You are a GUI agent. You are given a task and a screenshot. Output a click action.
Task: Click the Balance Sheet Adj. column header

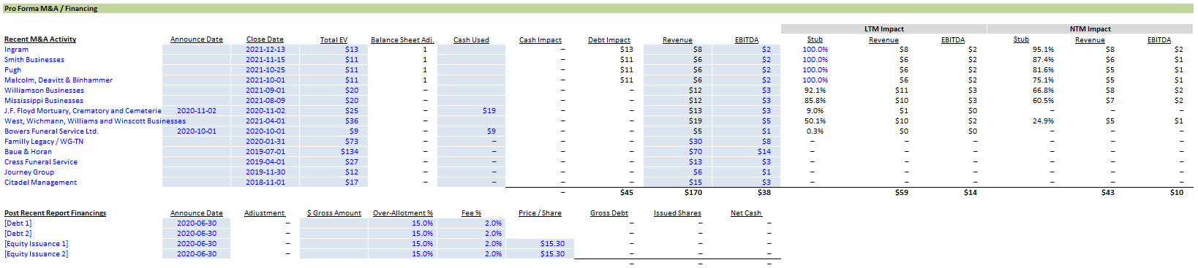pos(402,39)
